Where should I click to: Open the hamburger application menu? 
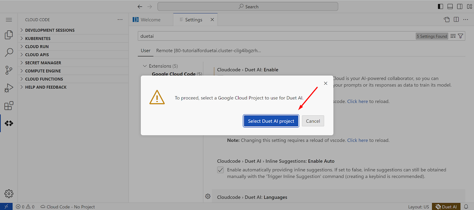point(9,20)
